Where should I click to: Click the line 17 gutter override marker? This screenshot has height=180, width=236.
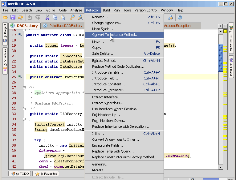pos(20,34)
